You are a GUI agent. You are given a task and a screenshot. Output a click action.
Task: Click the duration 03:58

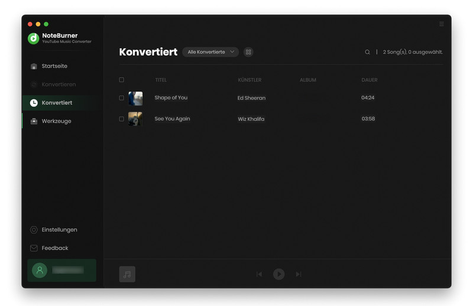click(368, 119)
